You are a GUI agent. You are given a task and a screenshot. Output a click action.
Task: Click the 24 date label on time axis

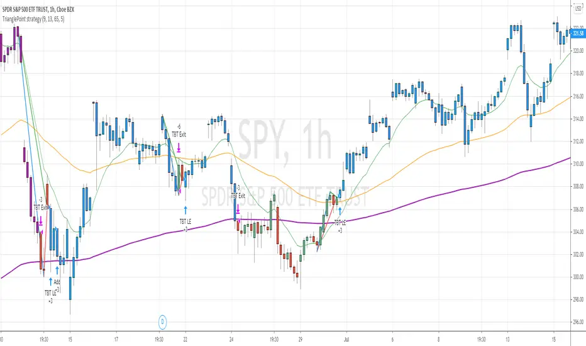pos(231,340)
